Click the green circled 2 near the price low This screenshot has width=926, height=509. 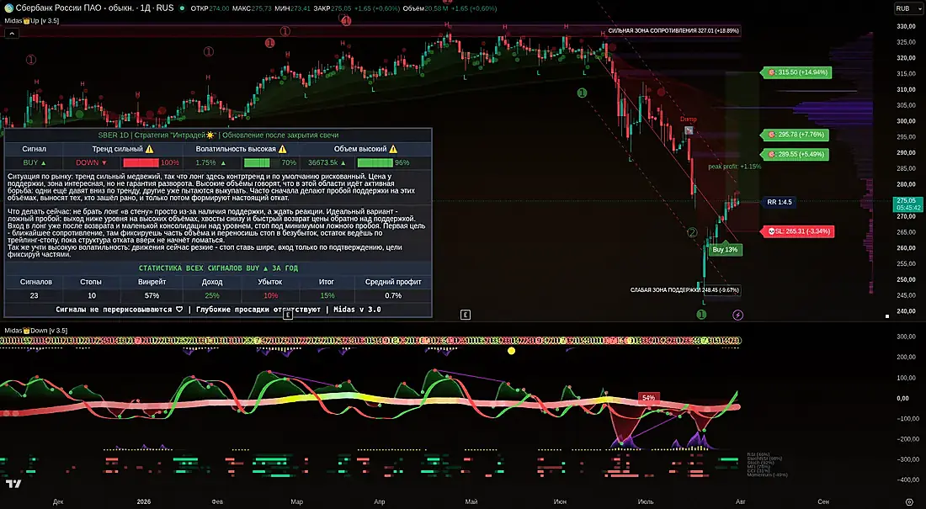[x=692, y=232]
